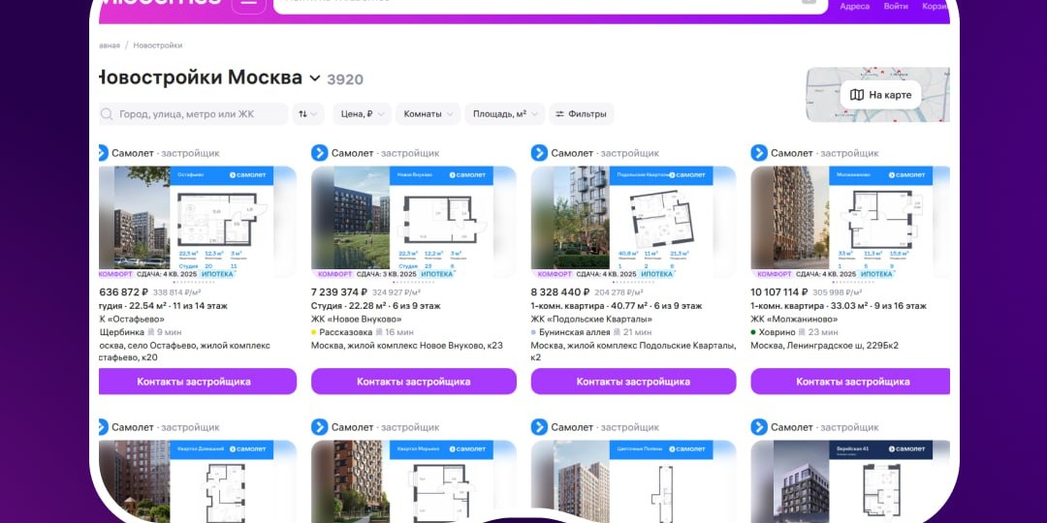
Task: Open the Верейская 41 listing image
Action: [850, 481]
